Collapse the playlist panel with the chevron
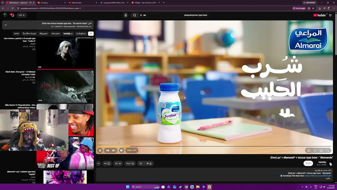337x190 pixels. pyautogui.click(x=6, y=25)
